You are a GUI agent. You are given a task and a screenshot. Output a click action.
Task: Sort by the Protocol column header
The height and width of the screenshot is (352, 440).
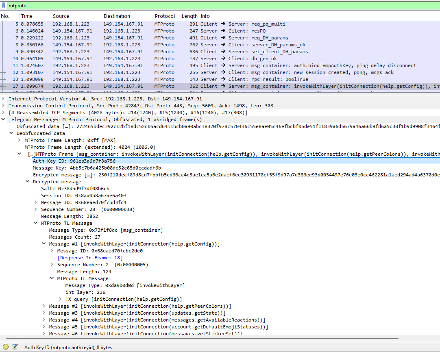pos(166,16)
